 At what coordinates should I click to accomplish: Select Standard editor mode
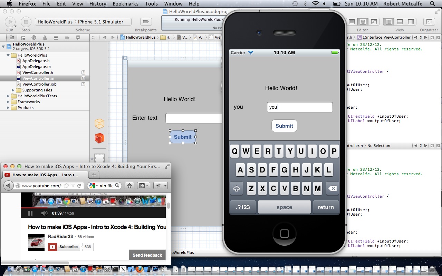(352, 22)
